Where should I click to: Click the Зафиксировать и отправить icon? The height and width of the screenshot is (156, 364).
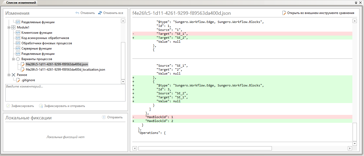[41, 106]
